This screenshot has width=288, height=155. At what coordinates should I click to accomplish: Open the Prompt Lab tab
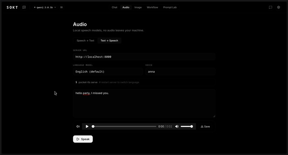click(x=170, y=7)
